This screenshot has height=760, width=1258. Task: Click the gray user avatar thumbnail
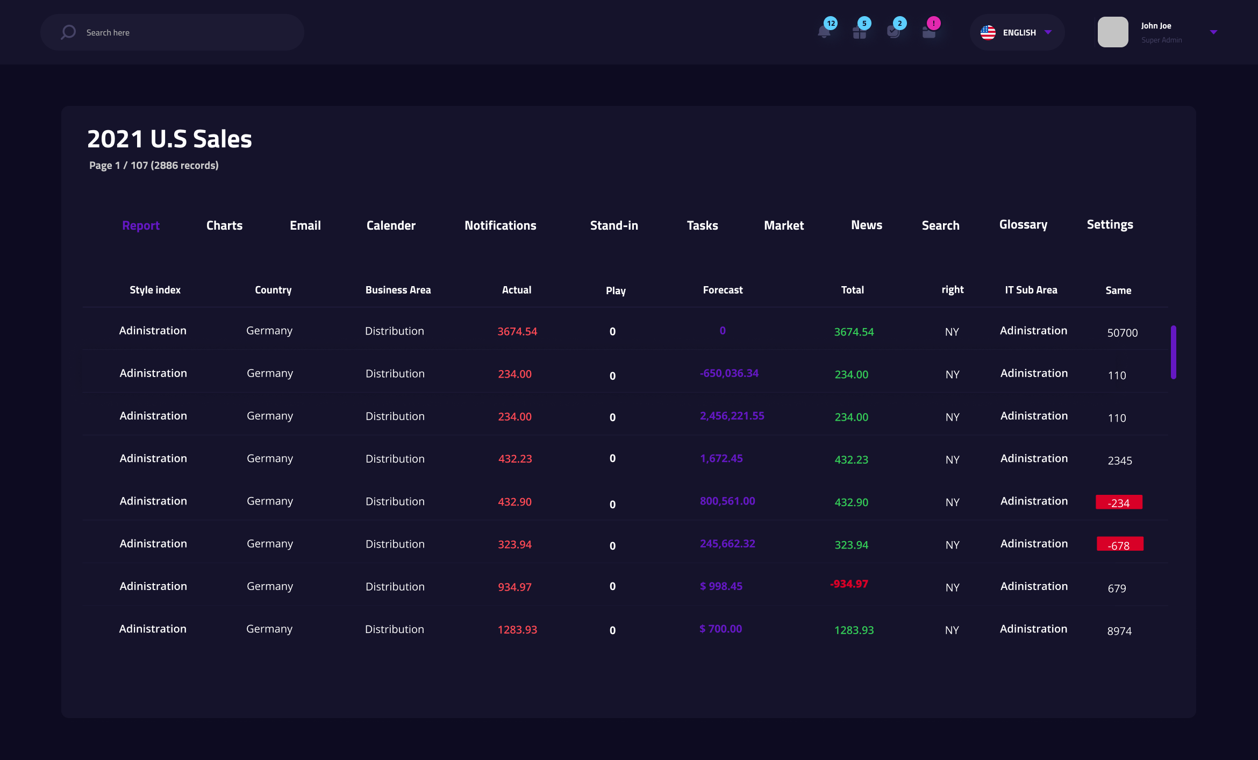click(1113, 32)
